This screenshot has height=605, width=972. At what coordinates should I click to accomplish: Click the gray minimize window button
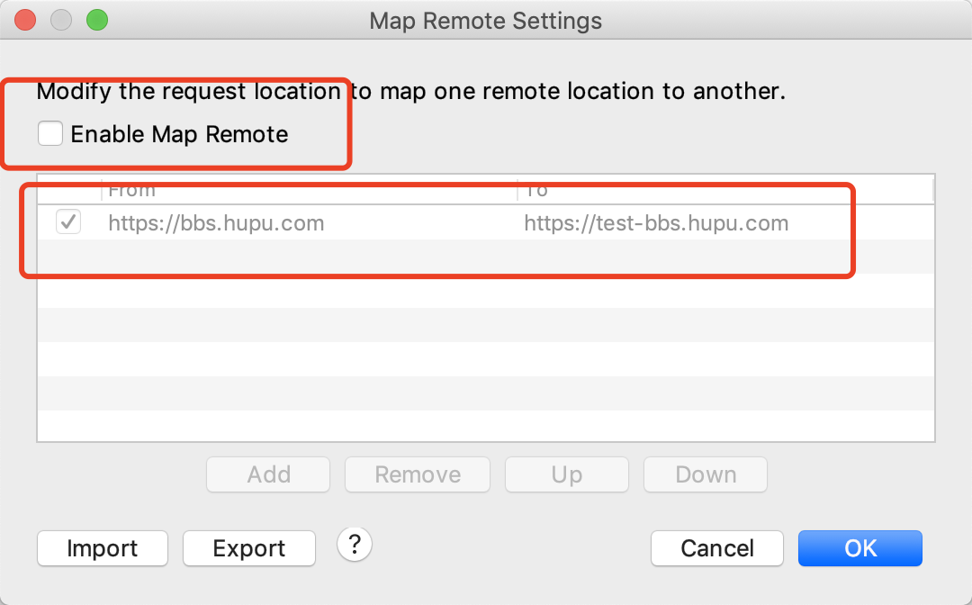(x=61, y=20)
